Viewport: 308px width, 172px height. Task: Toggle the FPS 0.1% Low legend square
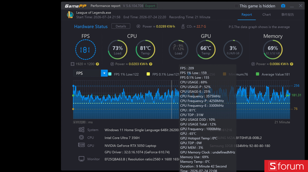pos(148,74)
